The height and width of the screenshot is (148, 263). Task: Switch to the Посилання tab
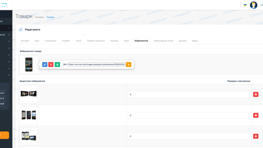tap(51, 41)
